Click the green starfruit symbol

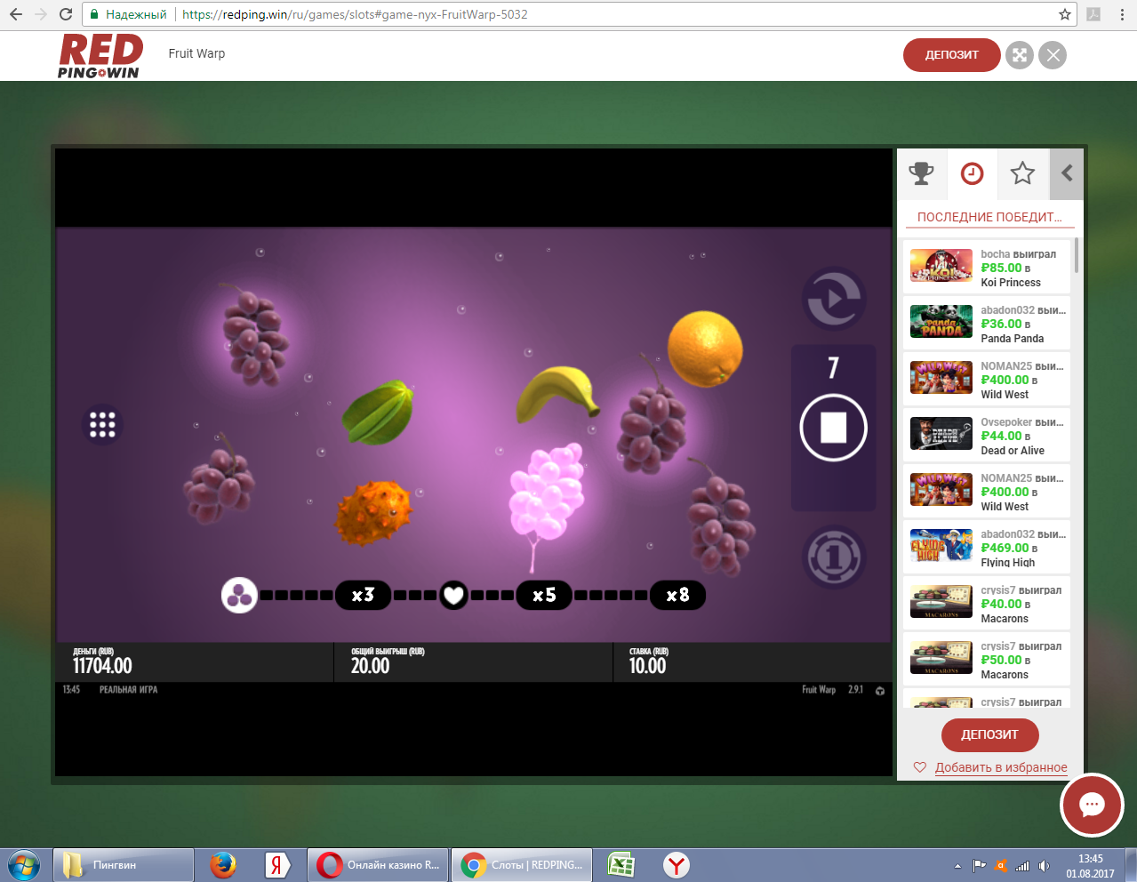point(379,412)
